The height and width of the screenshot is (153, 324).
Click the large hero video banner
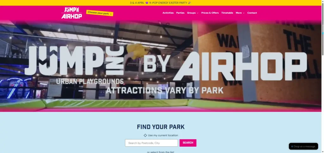[x=161, y=66]
